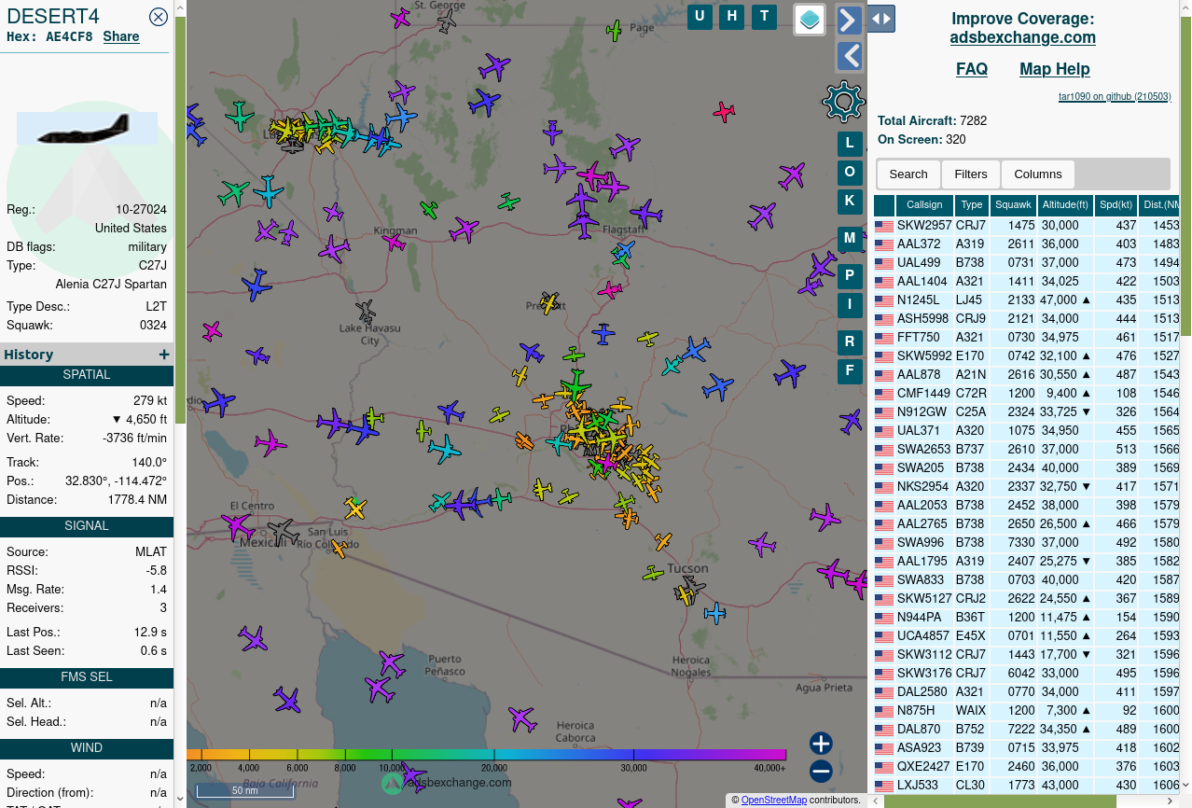Click the aircraft table horizontal scrollbar
This screenshot has width=1192, height=808.
click(1002, 801)
